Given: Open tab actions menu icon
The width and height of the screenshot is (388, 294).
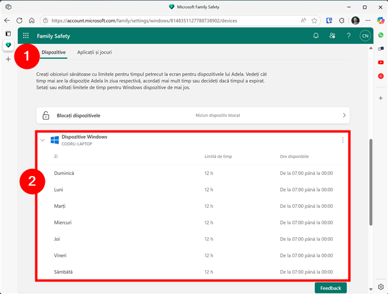Looking at the screenshot, I should (8, 34).
